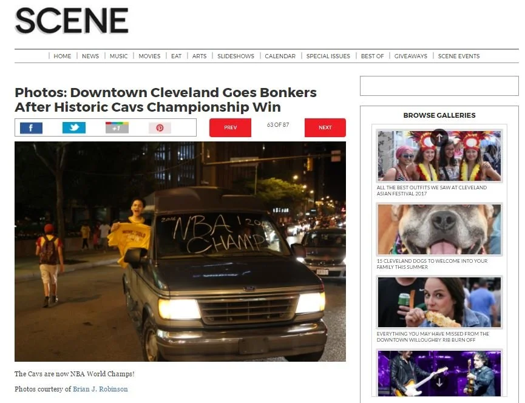Screen dimensions: 525x403
Task: Open the concert guitarists gallery thumbnail
Action: tap(439, 373)
